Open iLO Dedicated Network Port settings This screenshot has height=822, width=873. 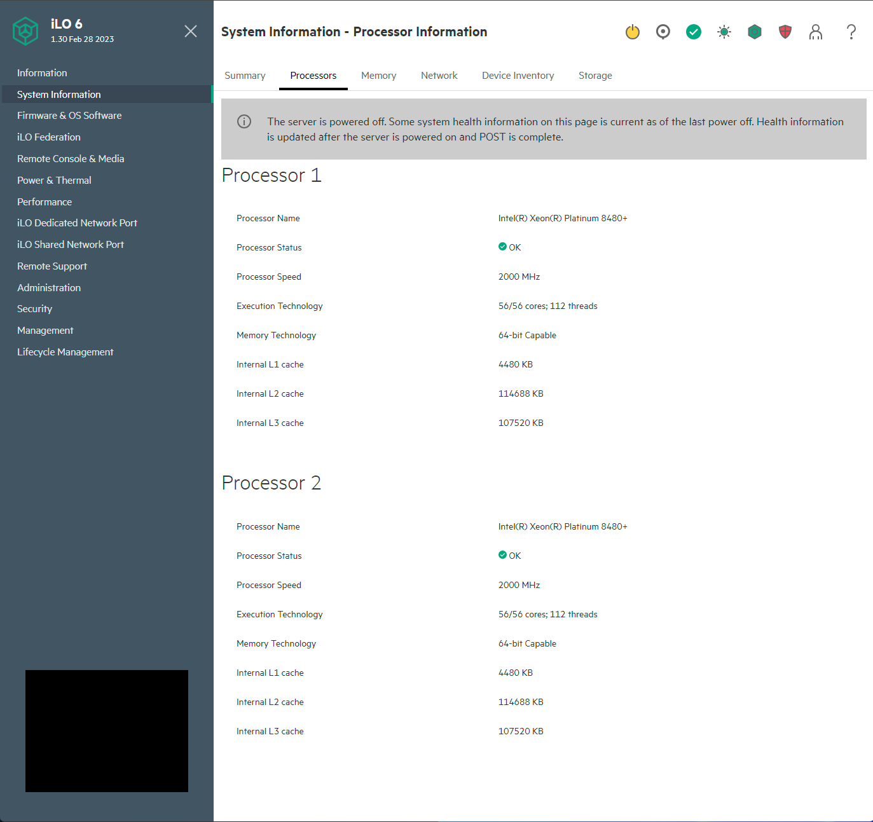[x=77, y=223]
